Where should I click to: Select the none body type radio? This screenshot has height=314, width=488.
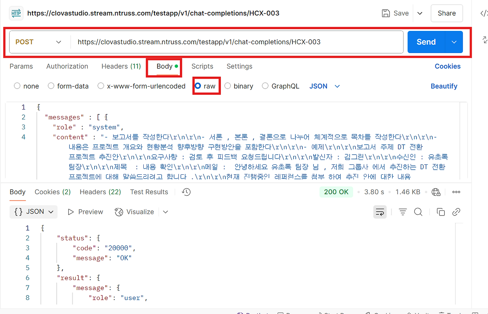pyautogui.click(x=17, y=86)
